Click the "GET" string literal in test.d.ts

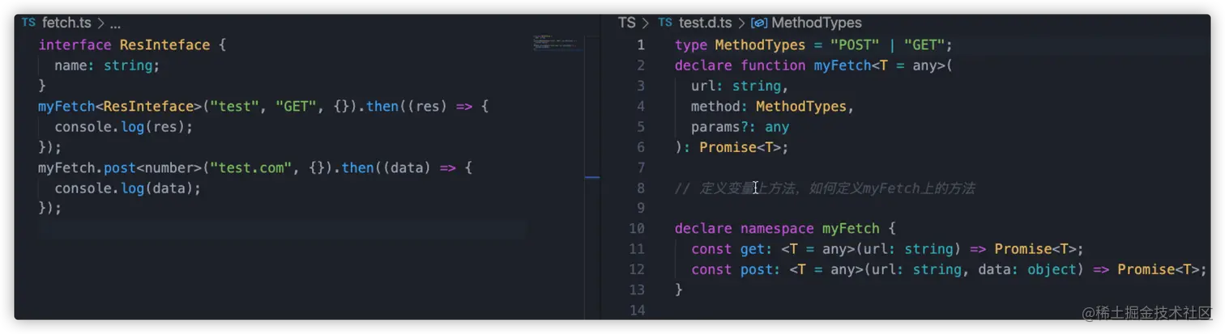coord(924,45)
